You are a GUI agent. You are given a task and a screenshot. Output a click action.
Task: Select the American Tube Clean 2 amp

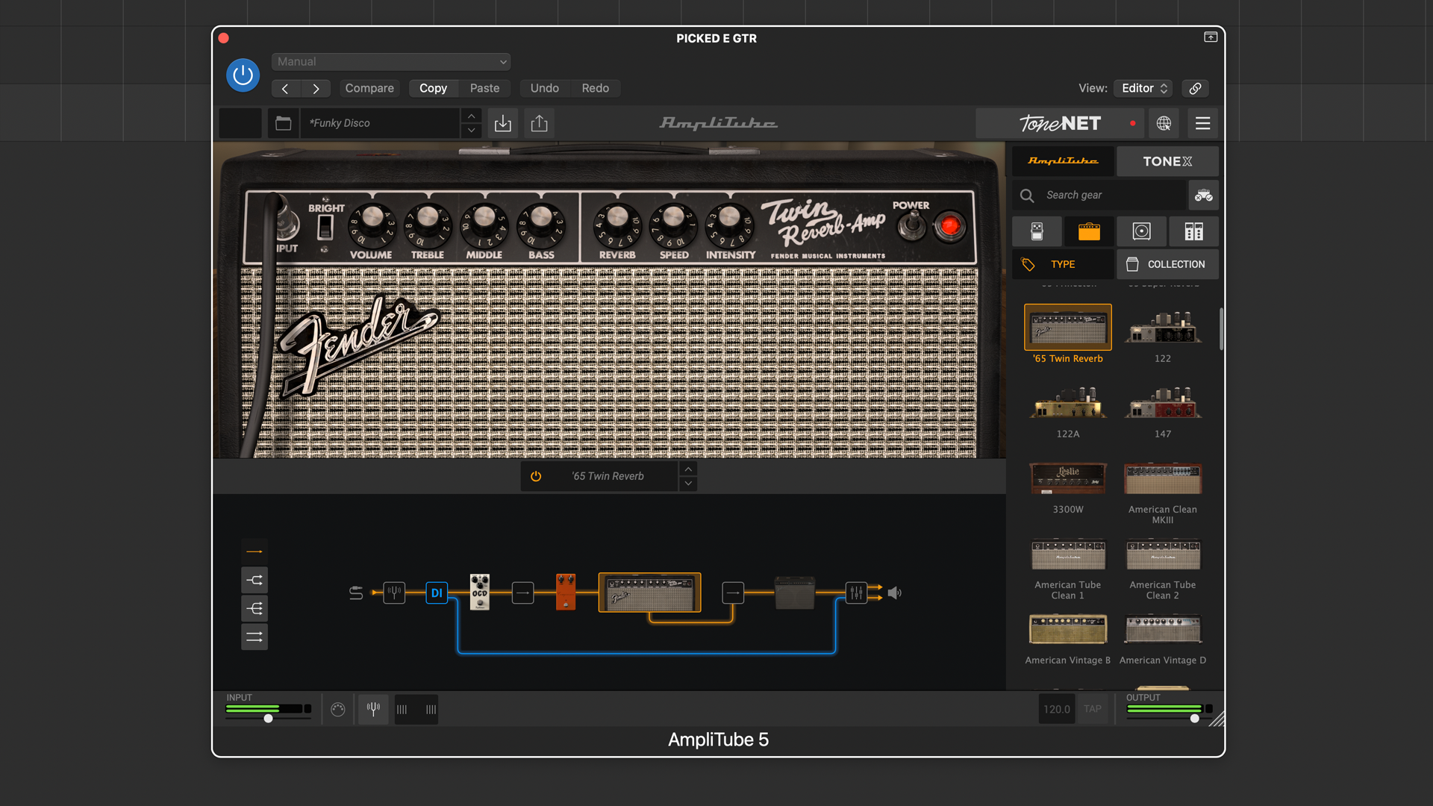click(1163, 554)
